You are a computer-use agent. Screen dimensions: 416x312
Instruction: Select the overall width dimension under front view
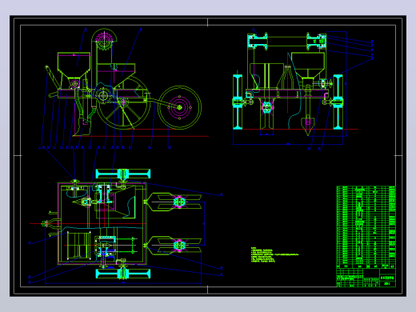tap(288, 144)
